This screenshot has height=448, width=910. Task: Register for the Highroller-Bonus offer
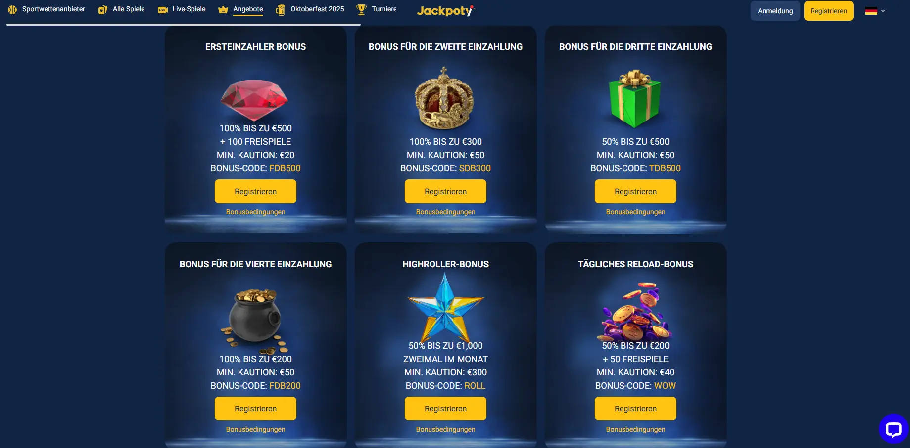445,408
